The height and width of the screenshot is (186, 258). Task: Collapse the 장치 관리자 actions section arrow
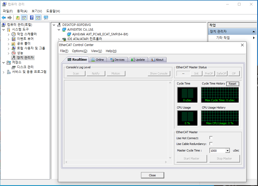pos(254,31)
